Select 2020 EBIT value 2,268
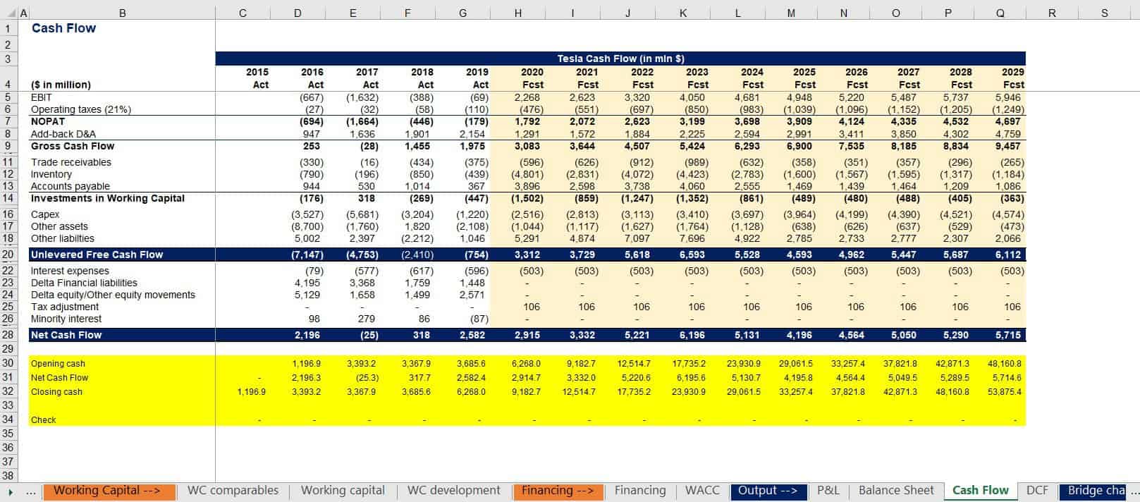The height and width of the screenshot is (502, 1140). 527,97
